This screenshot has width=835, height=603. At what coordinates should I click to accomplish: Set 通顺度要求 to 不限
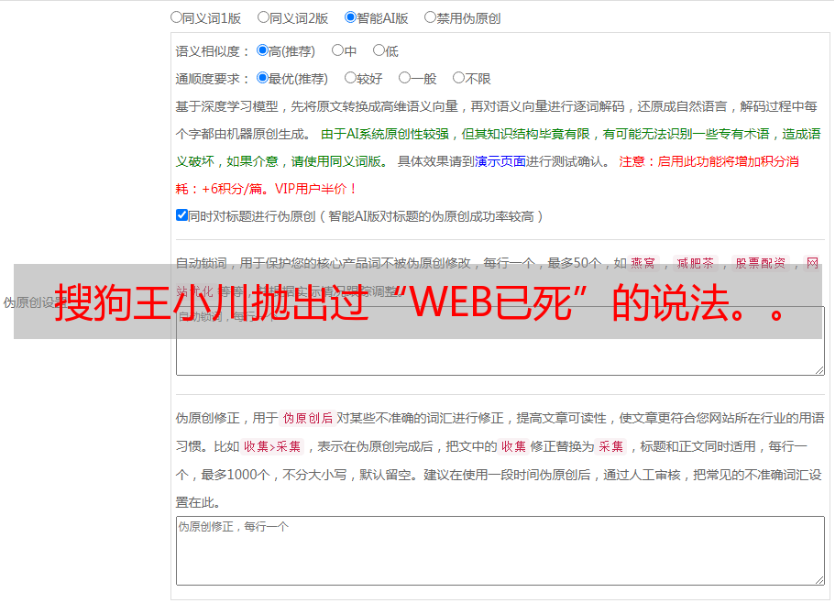(x=458, y=78)
